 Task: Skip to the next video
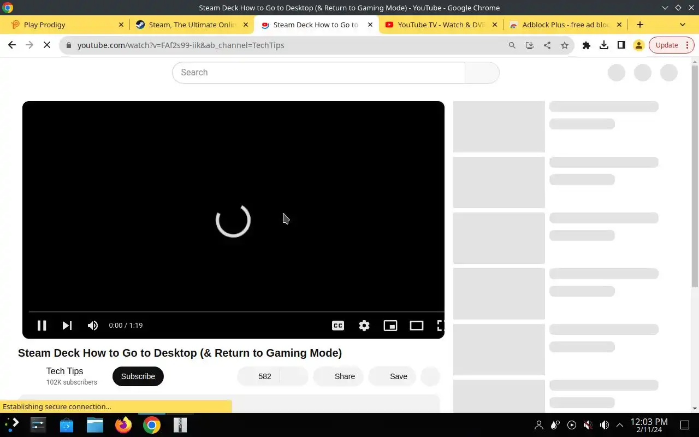(x=67, y=326)
